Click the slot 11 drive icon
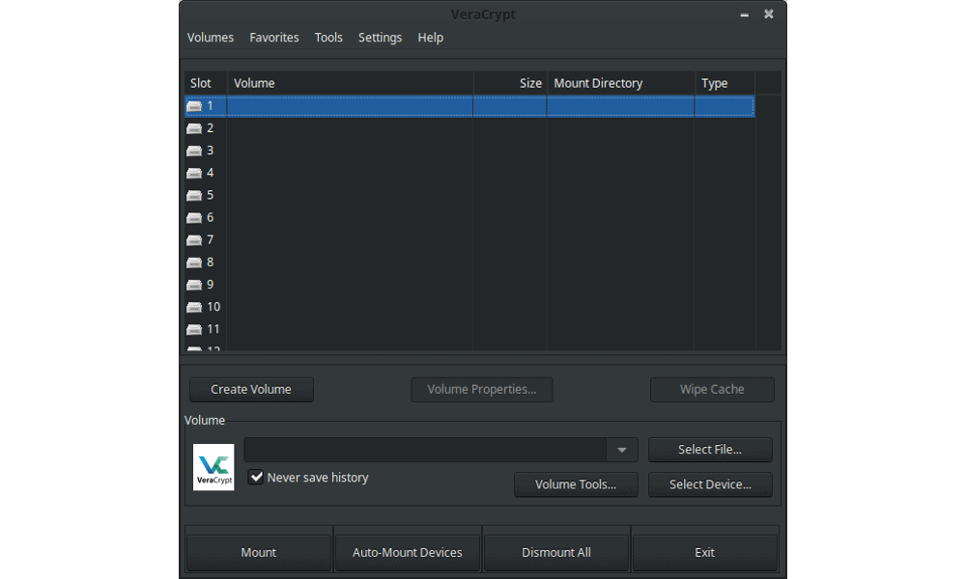 (x=194, y=330)
